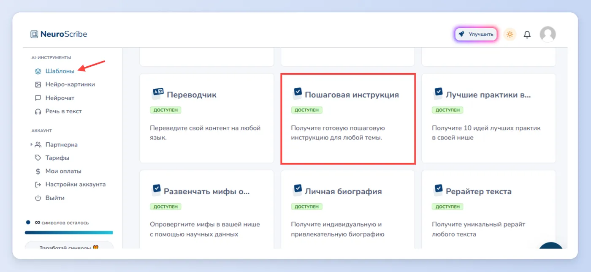This screenshot has width=591, height=272.
Task: Click the rocket icon in Улучшить button
Action: pyautogui.click(x=461, y=34)
